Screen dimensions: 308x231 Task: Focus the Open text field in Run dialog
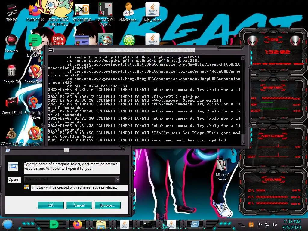click(69, 179)
